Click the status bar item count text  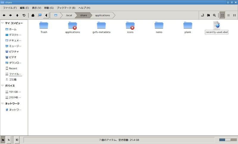coord(119,140)
